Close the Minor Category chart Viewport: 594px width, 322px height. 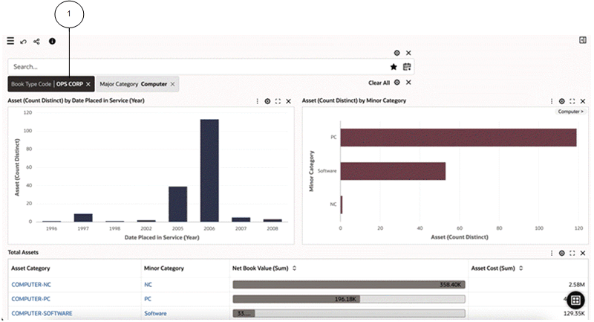pos(583,101)
